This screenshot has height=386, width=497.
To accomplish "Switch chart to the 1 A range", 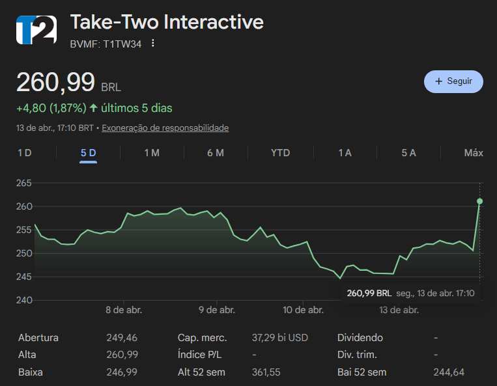I will click(345, 153).
